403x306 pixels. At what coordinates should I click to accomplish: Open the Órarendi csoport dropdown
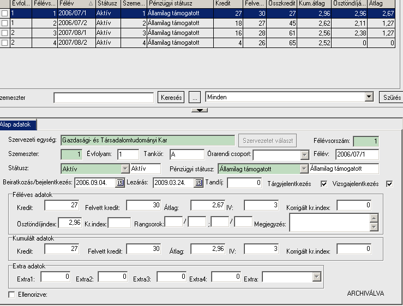[304, 155]
